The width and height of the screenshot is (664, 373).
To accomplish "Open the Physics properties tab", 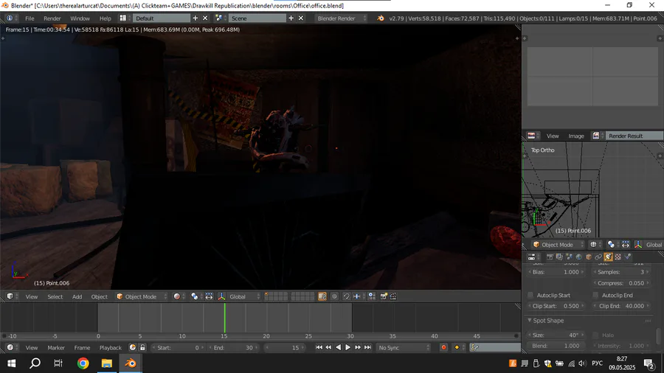I will [628, 257].
